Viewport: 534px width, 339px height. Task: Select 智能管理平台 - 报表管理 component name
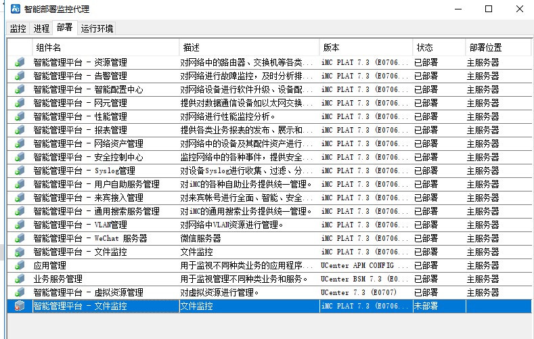80,130
